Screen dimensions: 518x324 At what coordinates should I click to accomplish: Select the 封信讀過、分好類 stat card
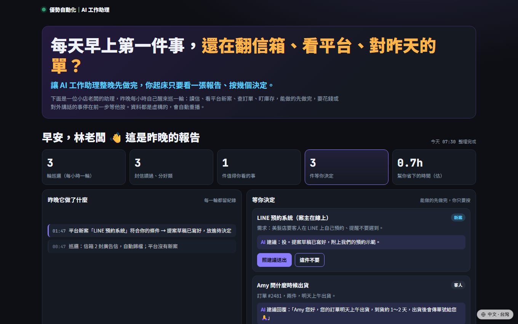pyautogui.click(x=171, y=167)
